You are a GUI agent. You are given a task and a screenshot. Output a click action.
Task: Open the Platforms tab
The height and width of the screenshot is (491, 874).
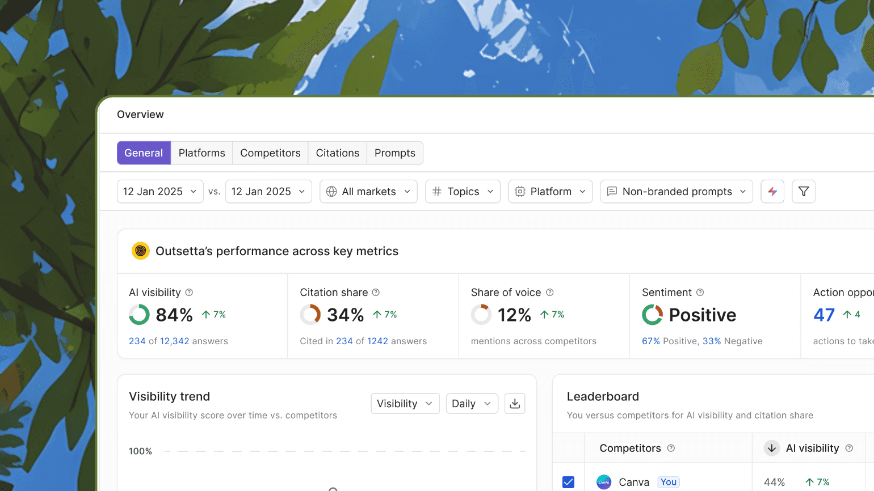(201, 153)
